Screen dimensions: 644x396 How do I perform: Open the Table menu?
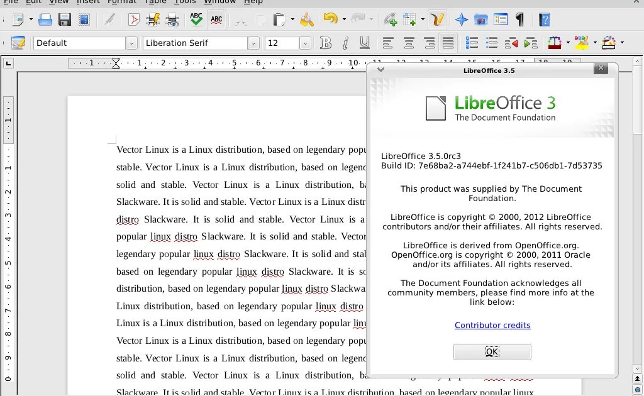pos(155,2)
